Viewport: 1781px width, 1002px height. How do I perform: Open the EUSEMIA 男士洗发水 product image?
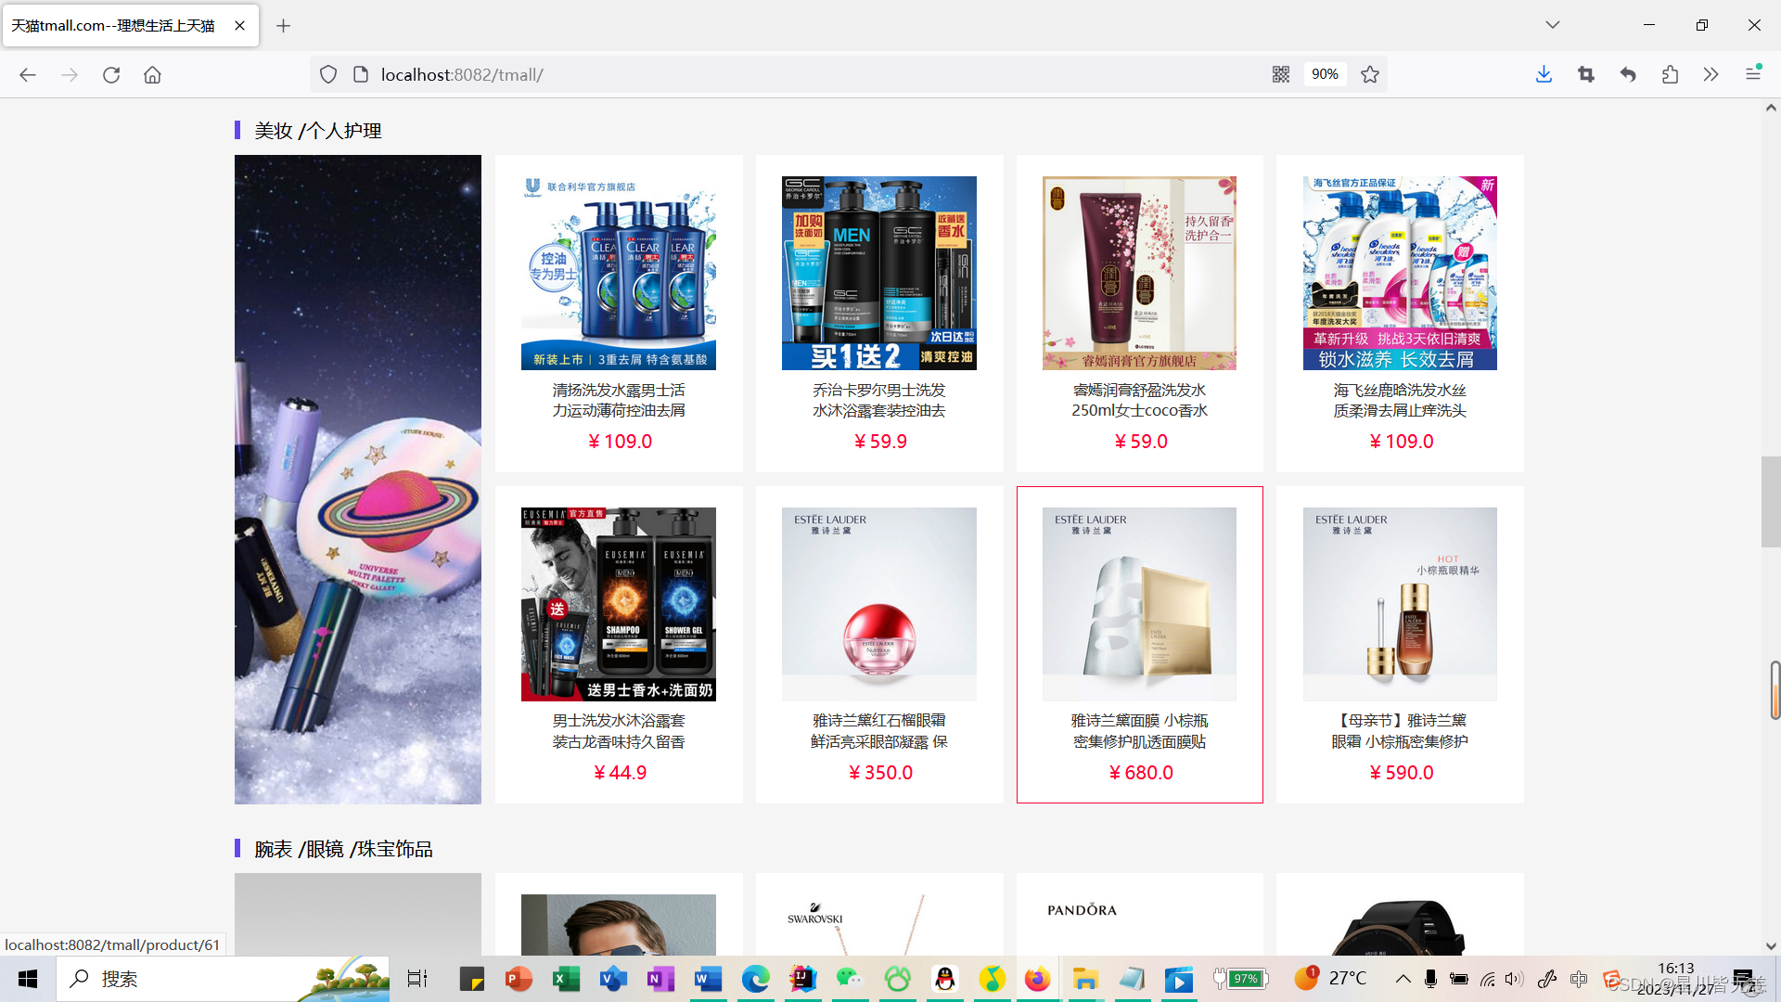[x=619, y=604]
